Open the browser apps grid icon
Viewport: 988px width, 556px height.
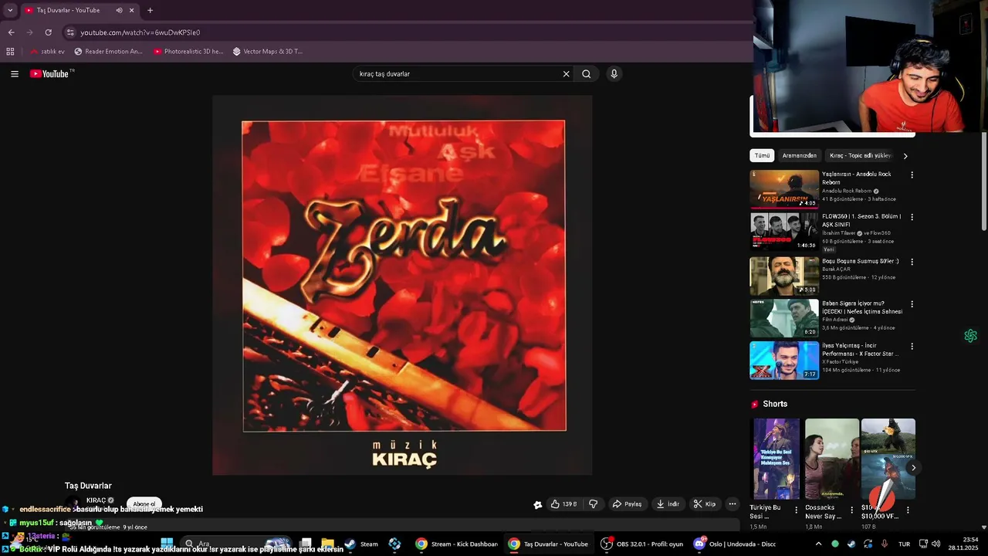tap(10, 52)
